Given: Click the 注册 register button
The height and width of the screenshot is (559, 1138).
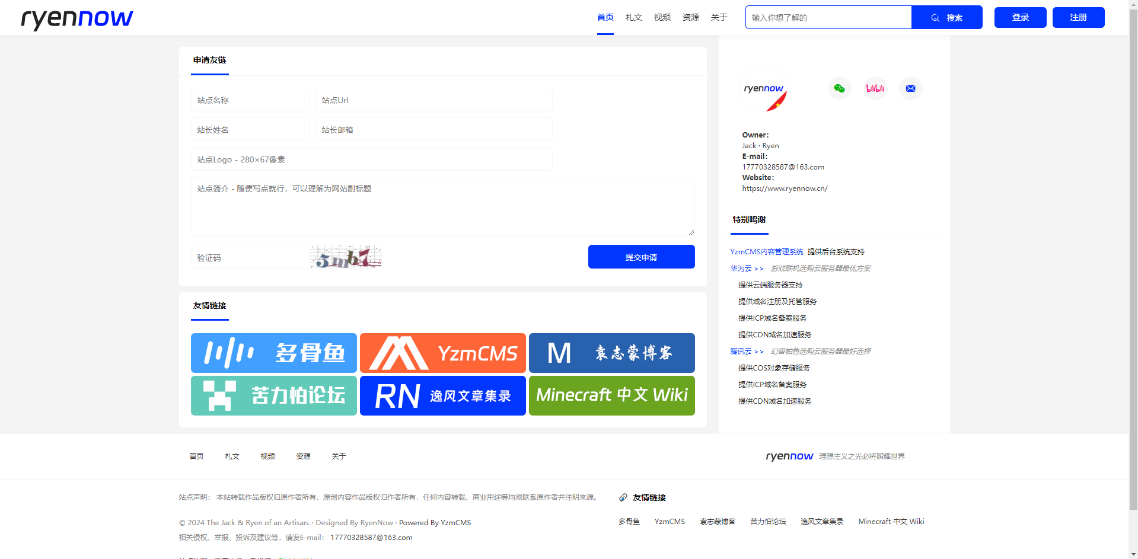Looking at the screenshot, I should 1079,17.
